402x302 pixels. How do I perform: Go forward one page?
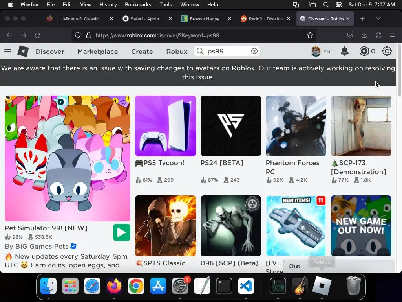23,35
